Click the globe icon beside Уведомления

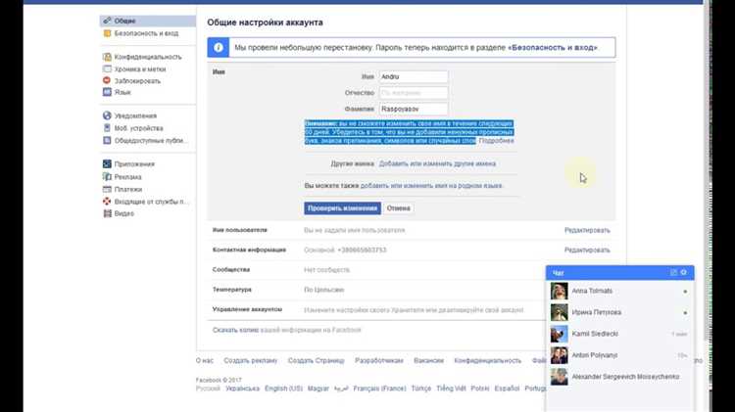(107, 115)
